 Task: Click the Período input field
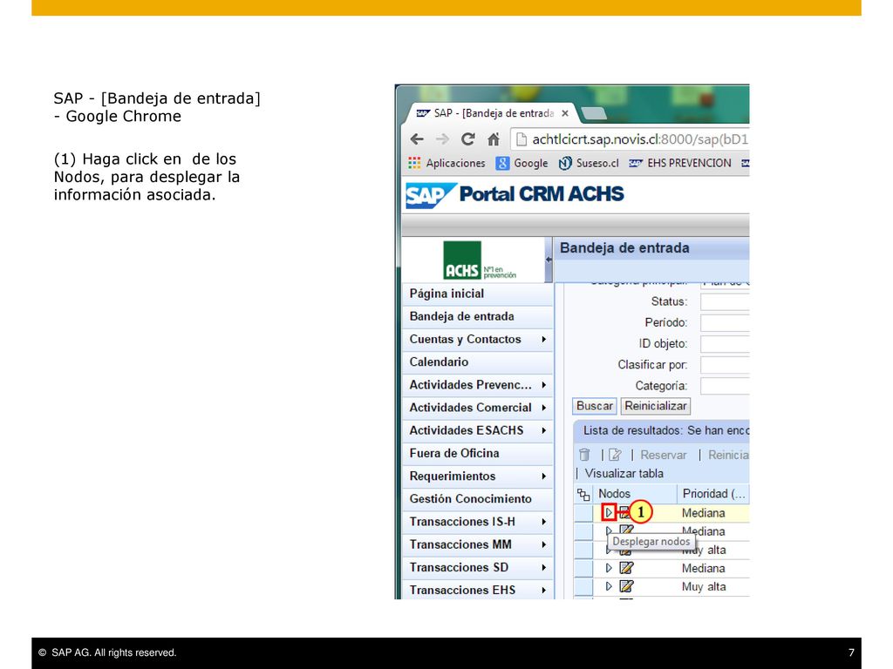pos(725,323)
